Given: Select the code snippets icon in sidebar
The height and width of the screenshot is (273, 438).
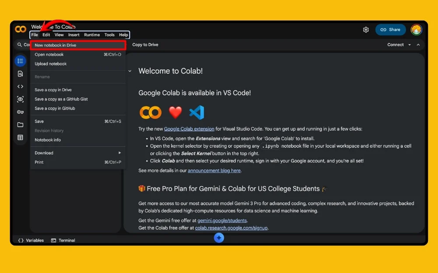Looking at the screenshot, I should tap(20, 86).
